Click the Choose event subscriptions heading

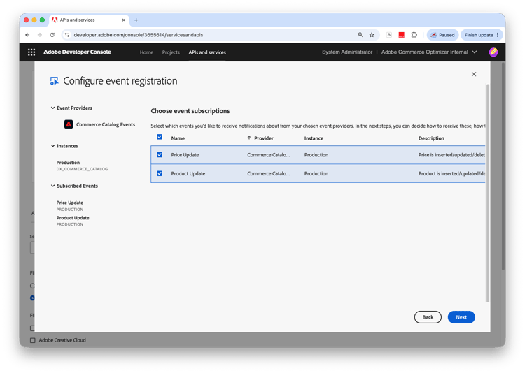[x=190, y=111]
